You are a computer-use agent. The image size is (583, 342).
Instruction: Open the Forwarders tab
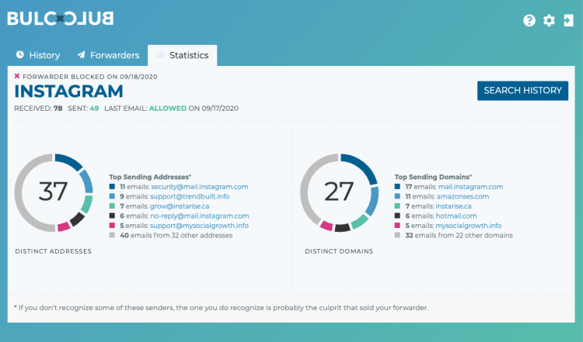click(x=108, y=55)
